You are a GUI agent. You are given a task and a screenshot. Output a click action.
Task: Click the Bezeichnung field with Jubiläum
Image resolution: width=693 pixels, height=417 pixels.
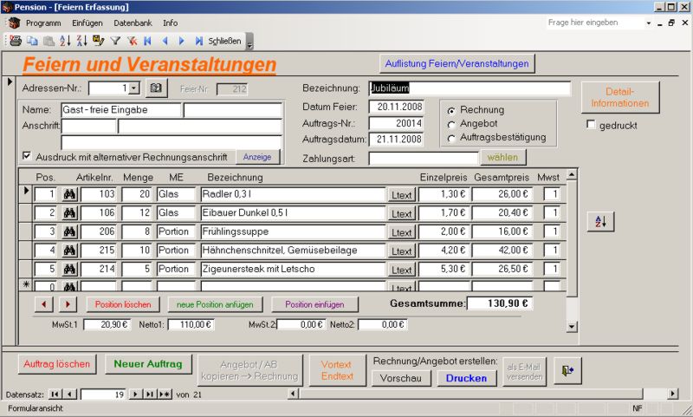(x=470, y=88)
